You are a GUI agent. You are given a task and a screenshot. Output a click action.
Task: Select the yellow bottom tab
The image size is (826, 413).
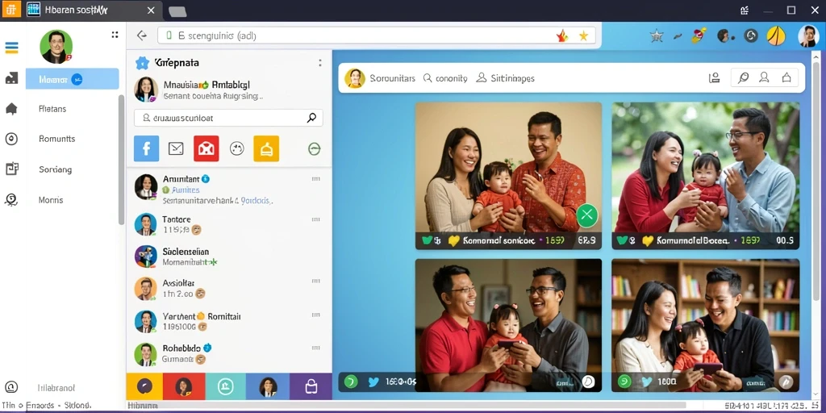pos(145,386)
